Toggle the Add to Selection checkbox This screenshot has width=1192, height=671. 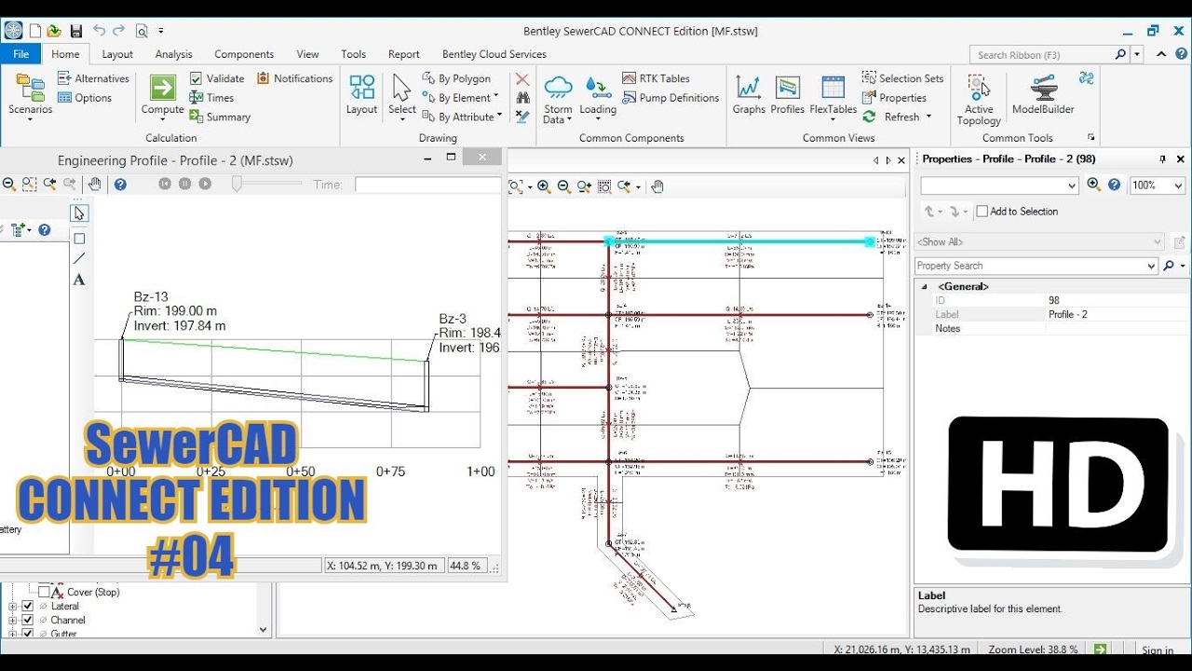coord(982,212)
